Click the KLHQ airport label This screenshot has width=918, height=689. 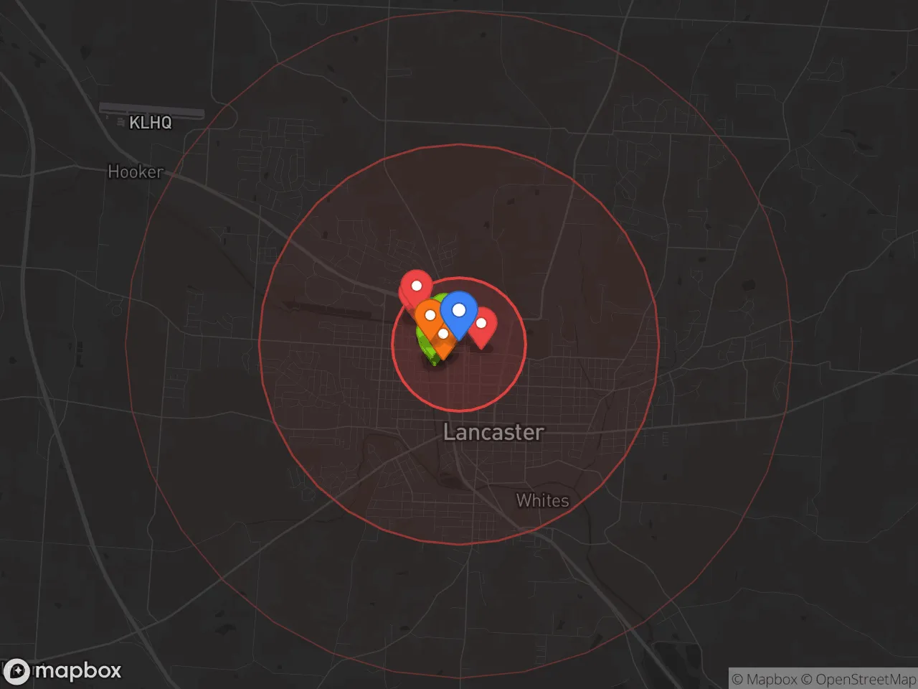click(x=151, y=123)
